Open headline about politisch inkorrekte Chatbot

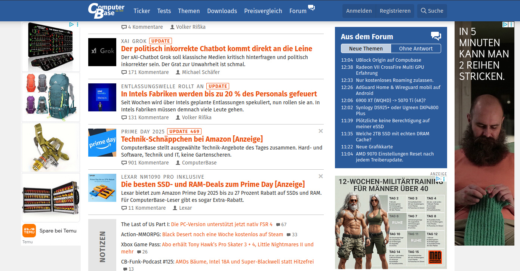point(217,49)
